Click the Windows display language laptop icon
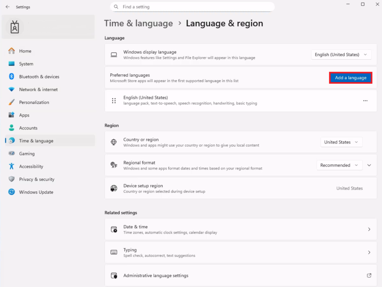 114,55
